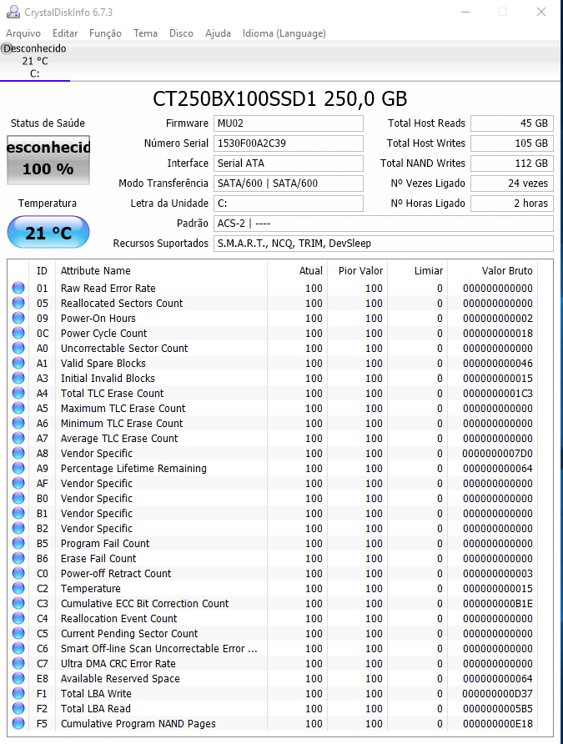Open the Editar menu
563x744 pixels.
(65, 33)
